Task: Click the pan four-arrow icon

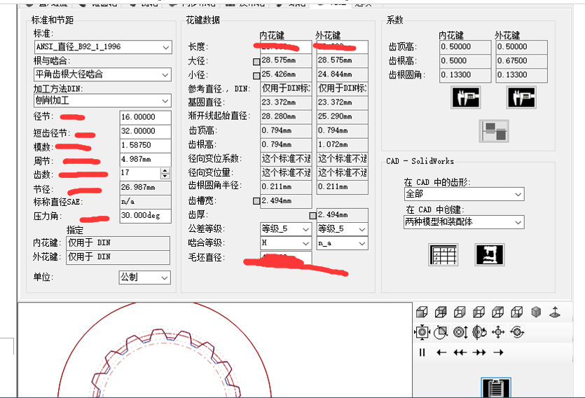Action: pyautogui.click(x=498, y=331)
